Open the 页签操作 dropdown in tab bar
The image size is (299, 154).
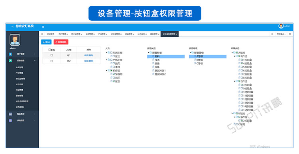coord(281,34)
